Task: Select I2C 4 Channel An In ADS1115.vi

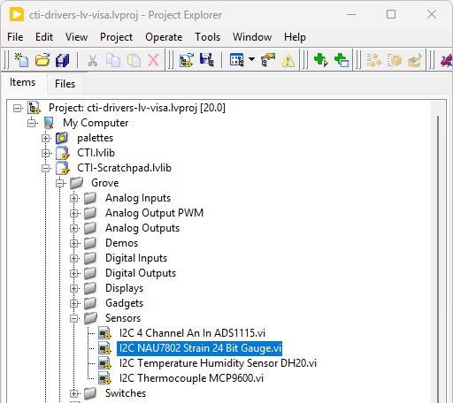Action: pyautogui.click(x=192, y=333)
